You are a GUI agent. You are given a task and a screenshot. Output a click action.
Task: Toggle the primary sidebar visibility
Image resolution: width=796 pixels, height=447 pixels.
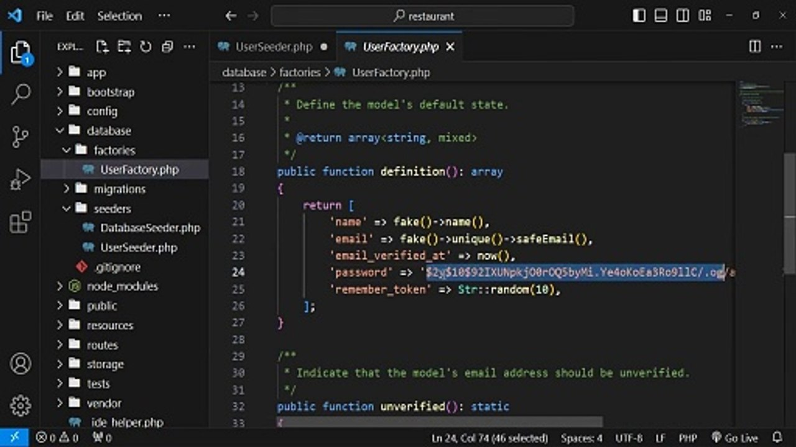pos(639,16)
